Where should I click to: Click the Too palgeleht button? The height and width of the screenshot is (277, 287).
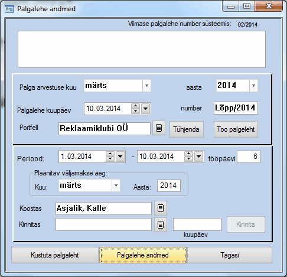(236, 129)
